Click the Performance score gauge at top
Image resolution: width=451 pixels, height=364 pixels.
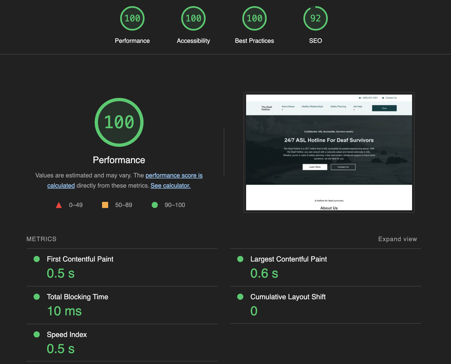[x=132, y=18]
